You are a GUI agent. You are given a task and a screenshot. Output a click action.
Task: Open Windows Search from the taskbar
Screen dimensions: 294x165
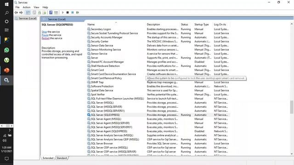6,13
